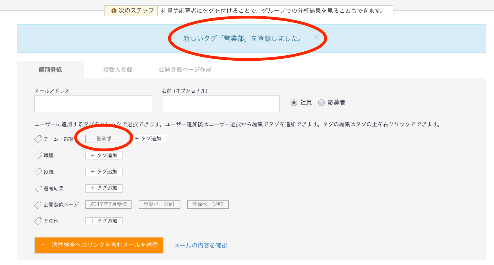The image size is (494, 265).
Task: Click the tag icon beside 公開登録ページ
Action: pyautogui.click(x=38, y=205)
